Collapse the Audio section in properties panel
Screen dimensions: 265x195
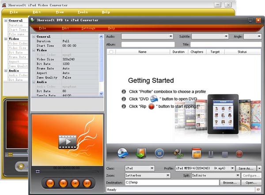tap(34, 82)
